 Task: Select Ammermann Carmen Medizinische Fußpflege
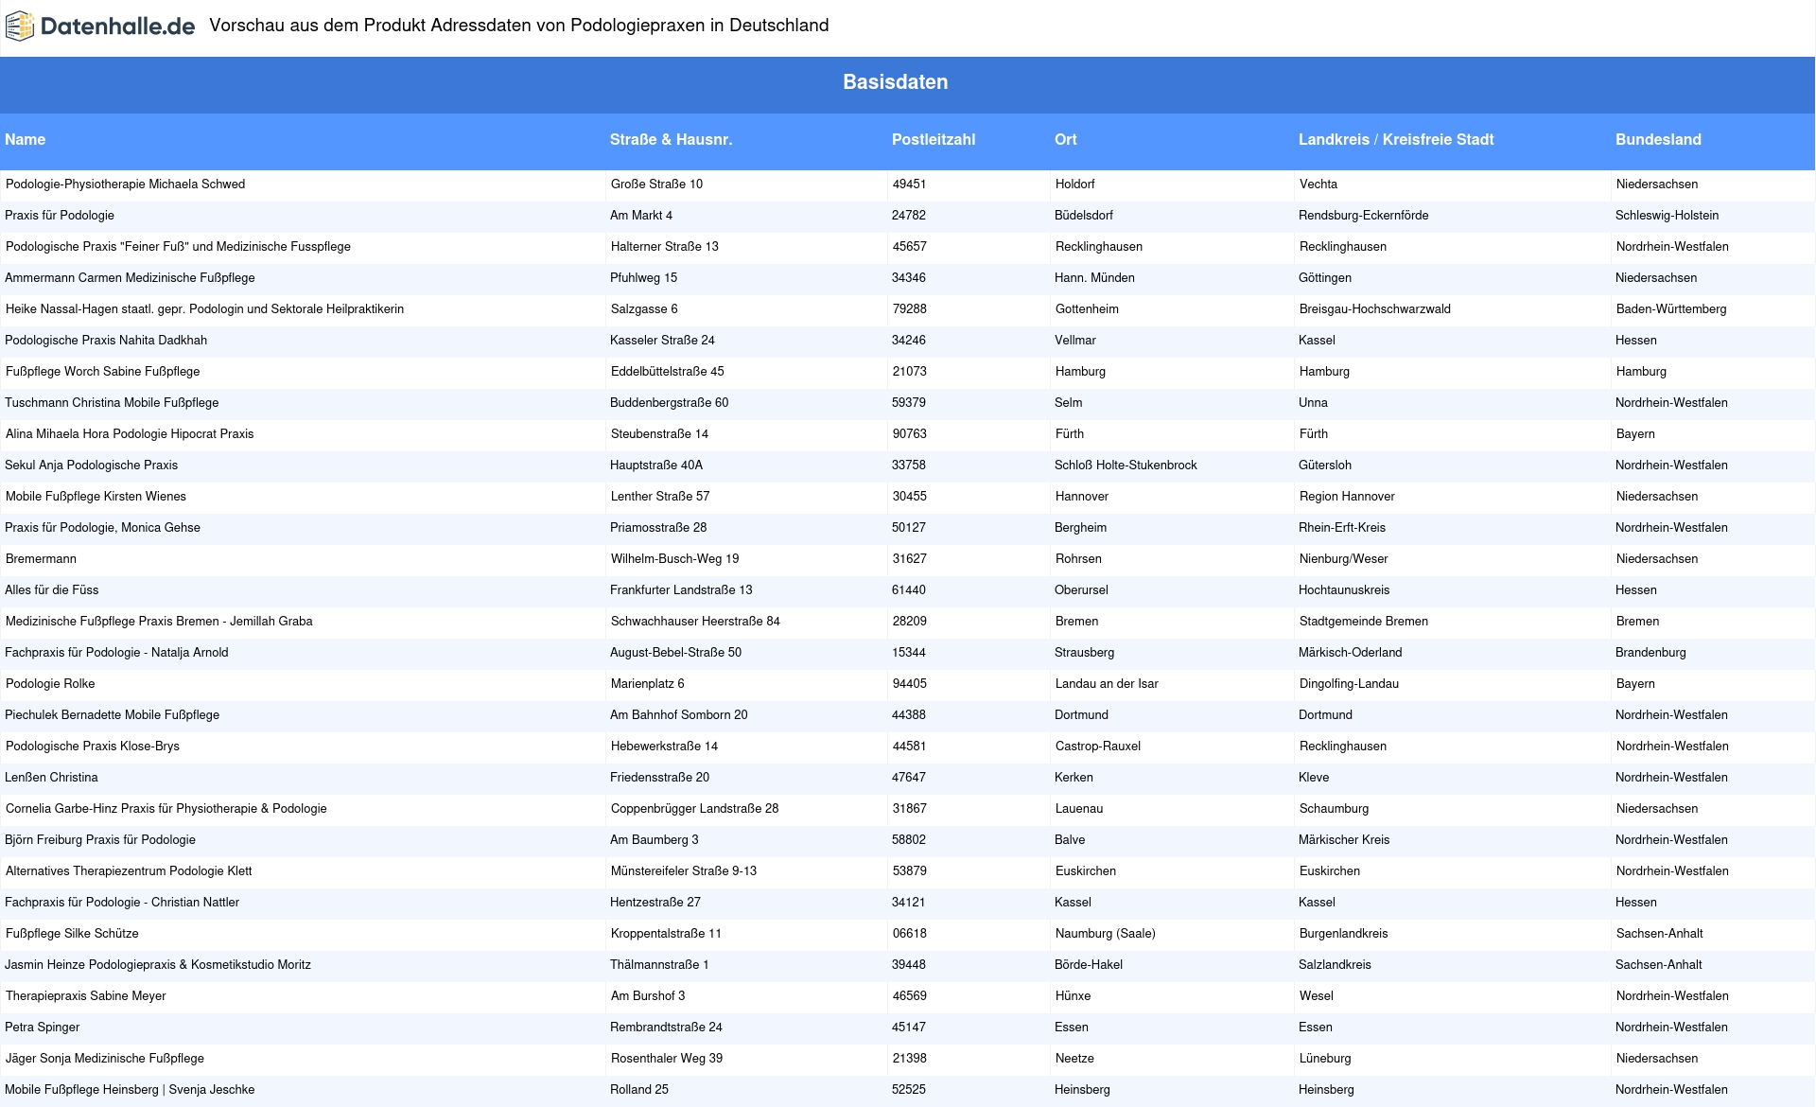click(x=130, y=278)
